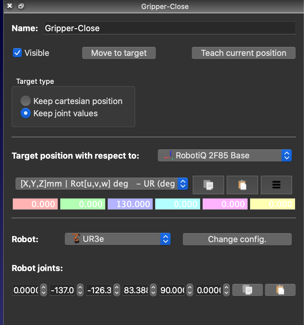Open the pose options hamburger menu
The width and height of the screenshot is (304, 325).
click(x=276, y=185)
